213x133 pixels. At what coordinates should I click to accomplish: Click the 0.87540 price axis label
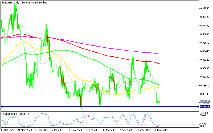[x=204, y=9]
